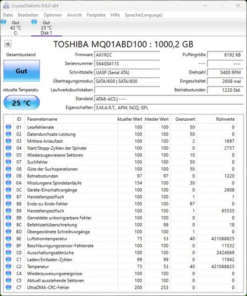Click the status icon for Mittlere Anlaufzeit
The height and width of the screenshot is (296, 247).
(8, 141)
